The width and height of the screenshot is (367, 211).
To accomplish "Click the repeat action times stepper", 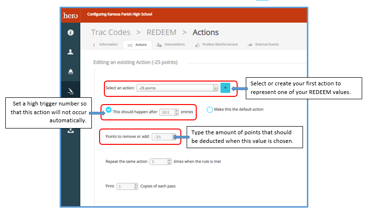I will click(168, 162).
